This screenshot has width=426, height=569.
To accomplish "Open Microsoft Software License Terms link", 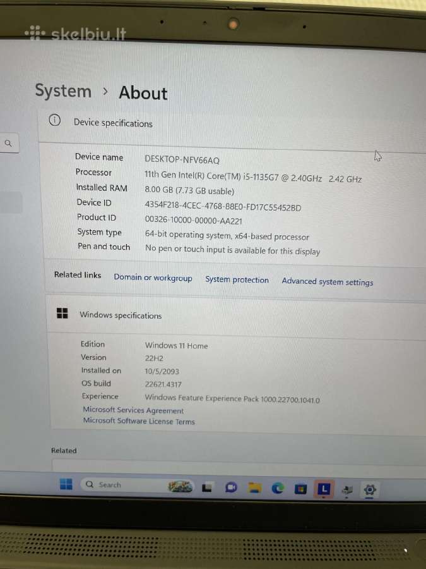I will [x=139, y=421].
